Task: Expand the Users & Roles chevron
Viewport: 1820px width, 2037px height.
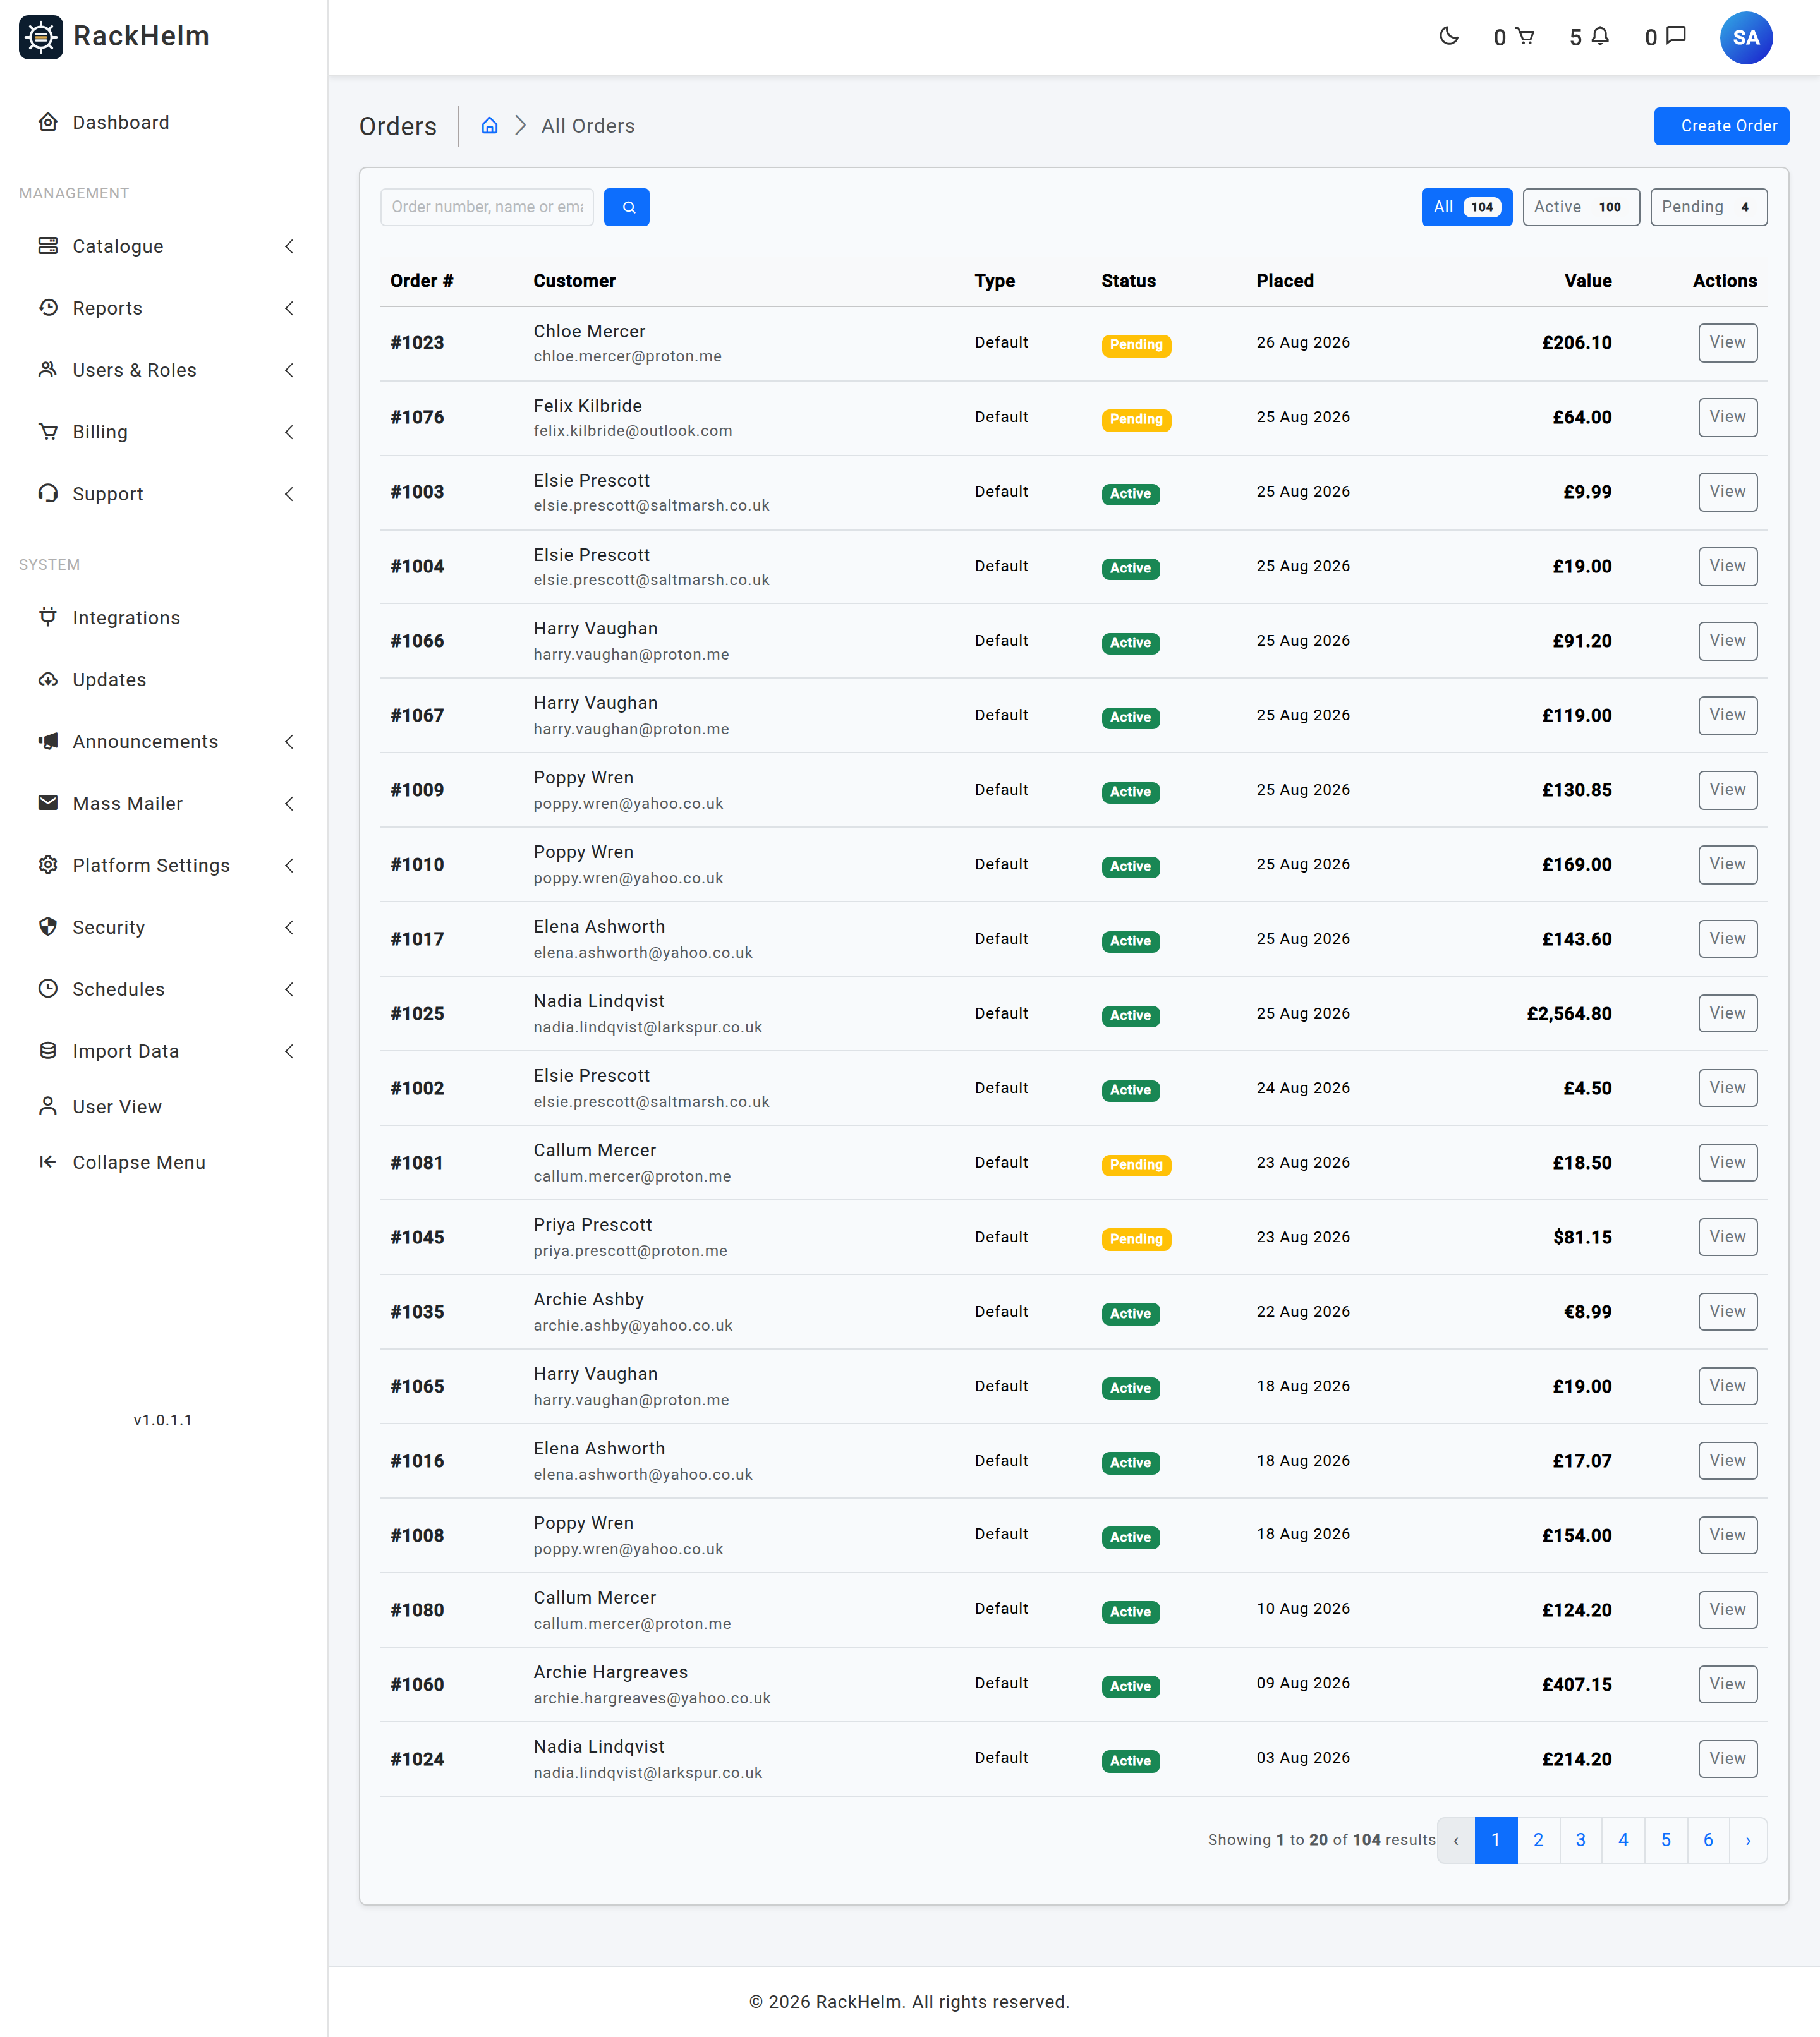Action: tap(289, 370)
